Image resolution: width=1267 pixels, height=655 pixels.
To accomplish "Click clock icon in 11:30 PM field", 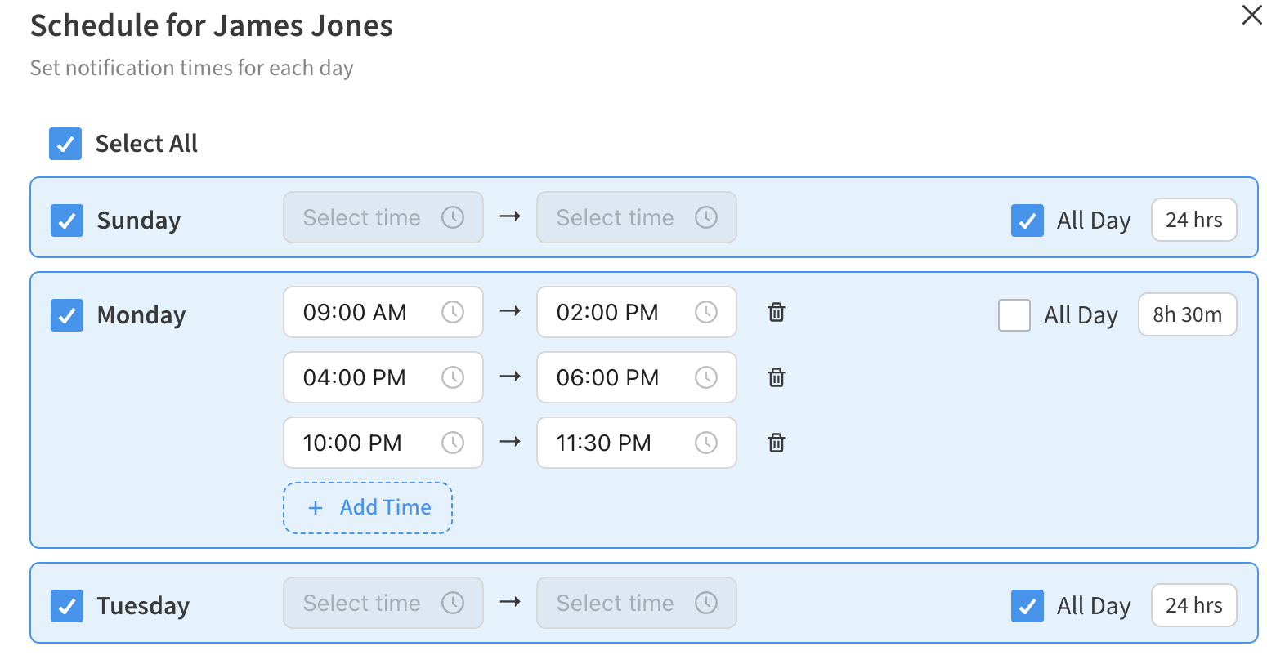I will 706,443.
